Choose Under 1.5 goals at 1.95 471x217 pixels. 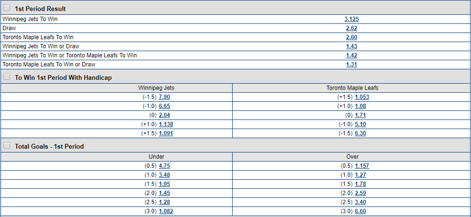tap(164, 184)
